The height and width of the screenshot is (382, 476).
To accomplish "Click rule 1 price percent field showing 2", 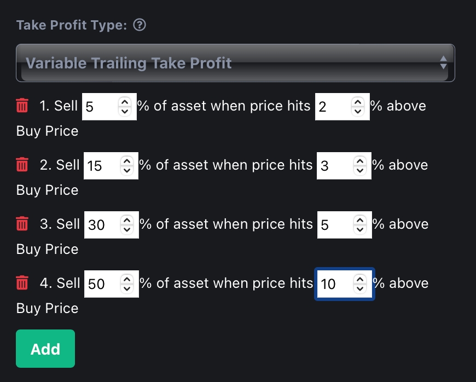I will click(x=333, y=106).
